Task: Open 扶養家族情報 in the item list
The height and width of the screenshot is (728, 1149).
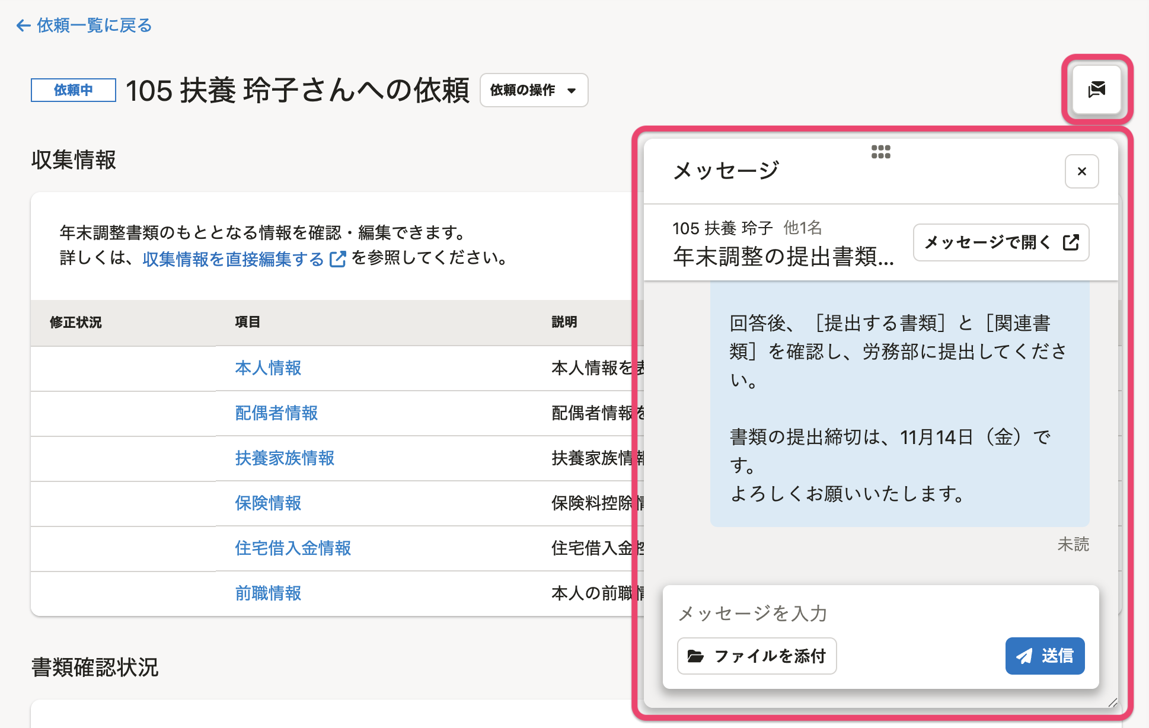Action: 285,458
